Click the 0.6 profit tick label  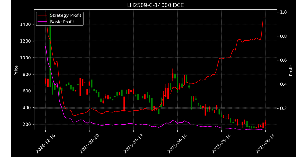click(283, 60)
